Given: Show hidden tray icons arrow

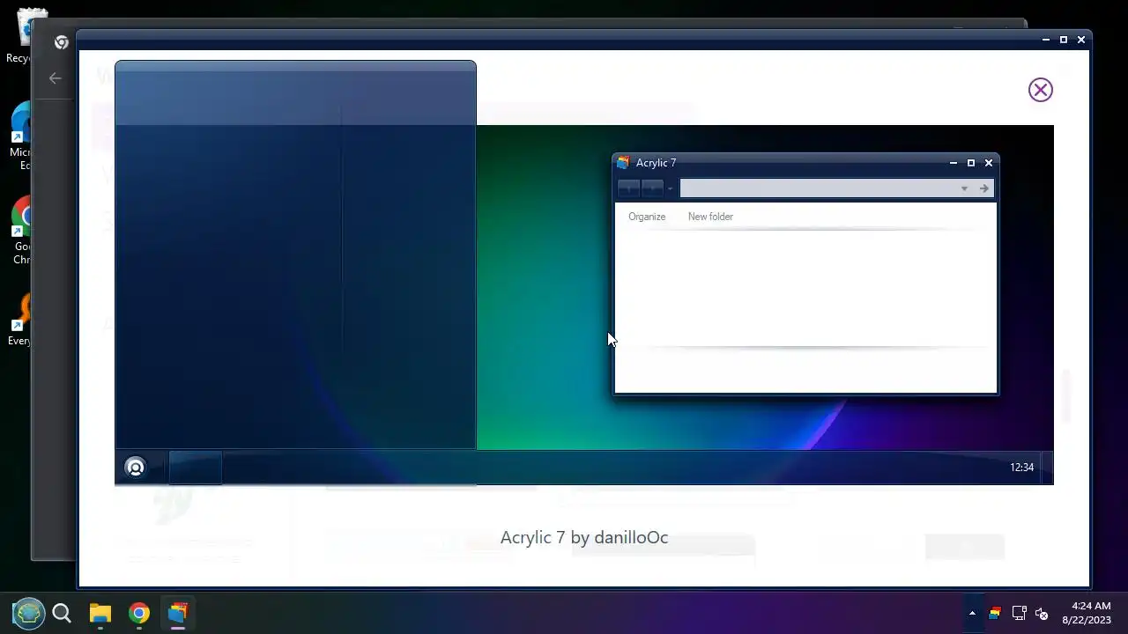Looking at the screenshot, I should 972,614.
